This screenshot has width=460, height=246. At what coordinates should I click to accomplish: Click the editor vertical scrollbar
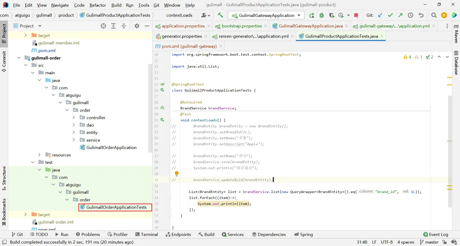449,151
